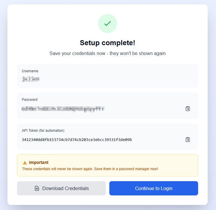
Task: Click the green success checkmark icon
Action: click(x=108, y=23)
